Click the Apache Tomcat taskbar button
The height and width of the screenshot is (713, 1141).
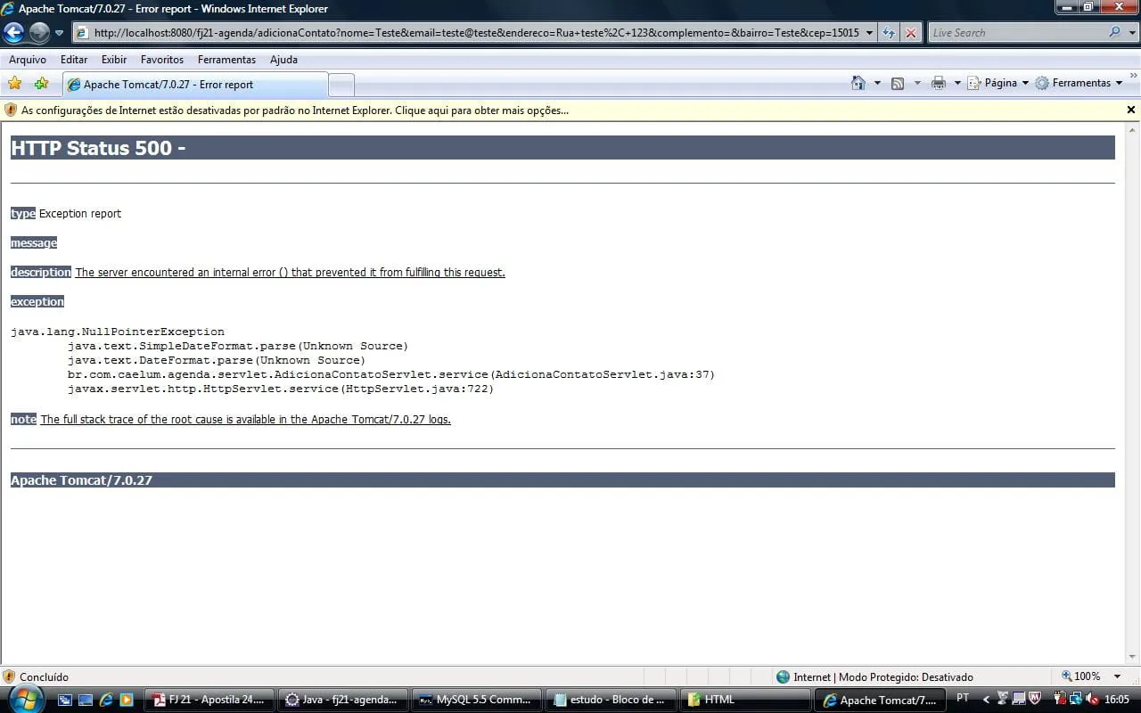pyautogui.click(x=879, y=700)
